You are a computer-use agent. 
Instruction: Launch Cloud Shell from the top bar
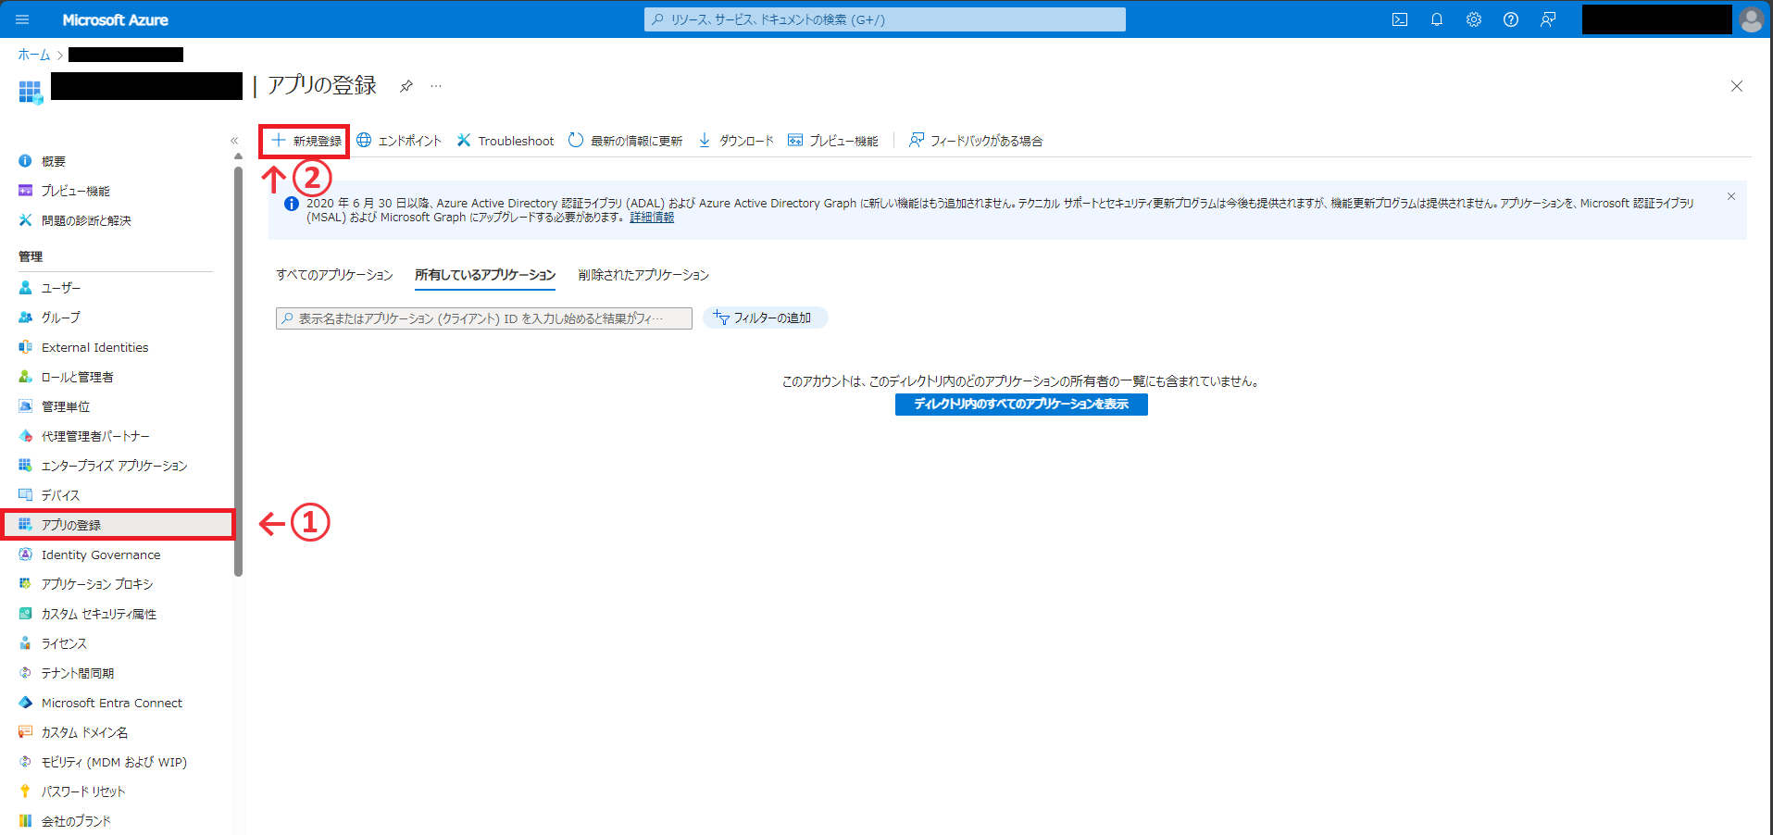1400,19
